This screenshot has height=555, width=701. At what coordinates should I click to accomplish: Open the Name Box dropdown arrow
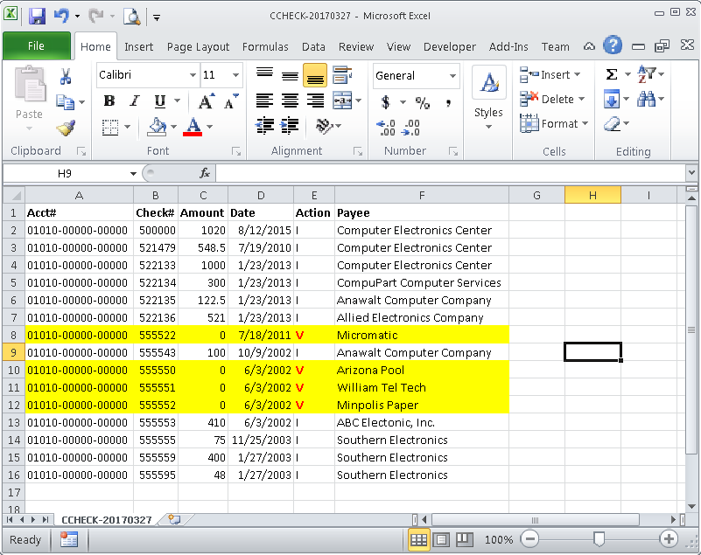(133, 173)
